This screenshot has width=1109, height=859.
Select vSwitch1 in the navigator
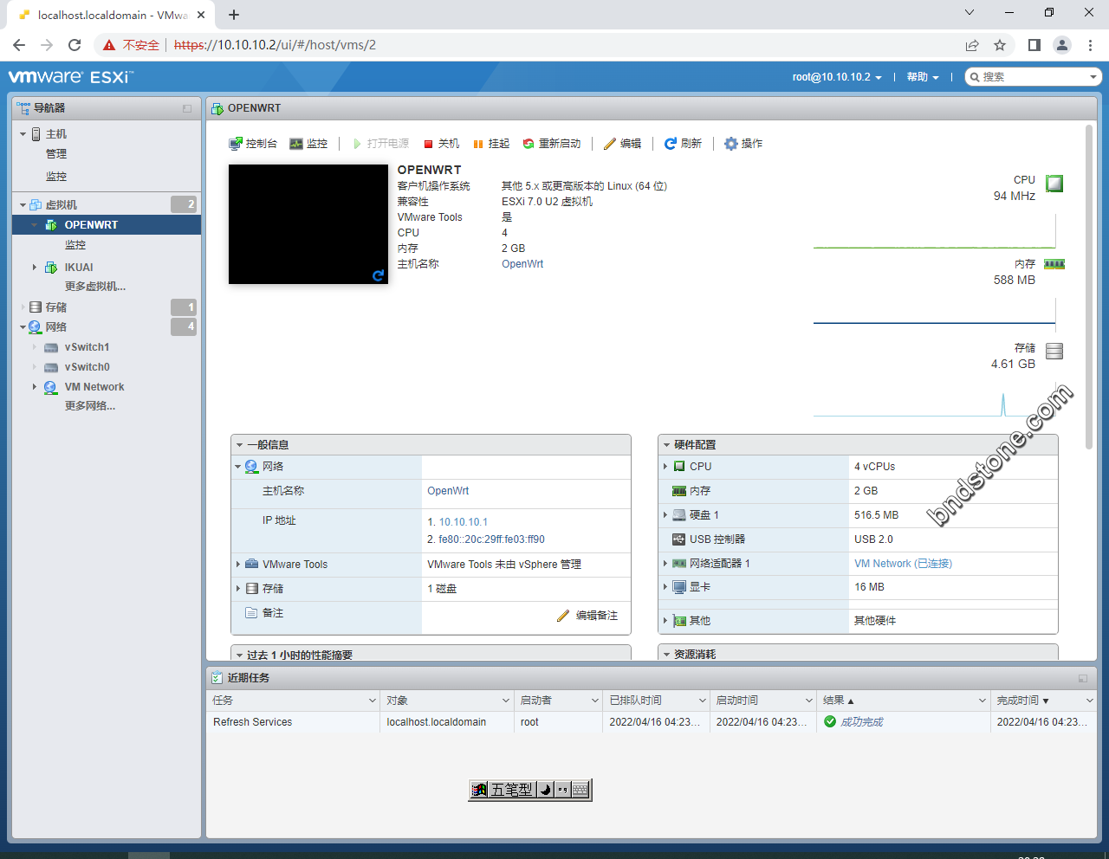(87, 347)
